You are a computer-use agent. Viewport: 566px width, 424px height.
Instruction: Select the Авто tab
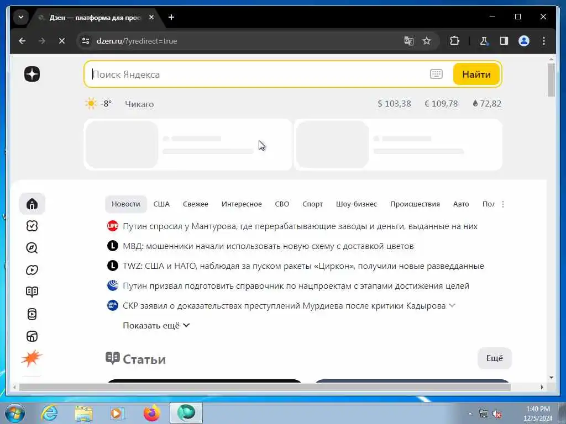pyautogui.click(x=461, y=204)
